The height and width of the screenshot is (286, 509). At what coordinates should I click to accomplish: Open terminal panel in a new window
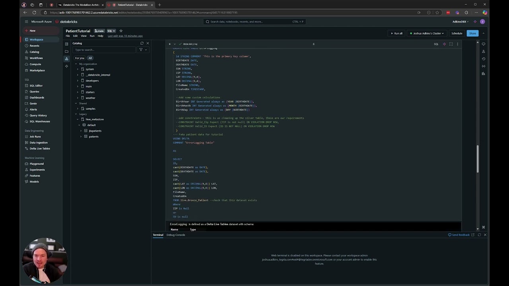tap(473, 235)
